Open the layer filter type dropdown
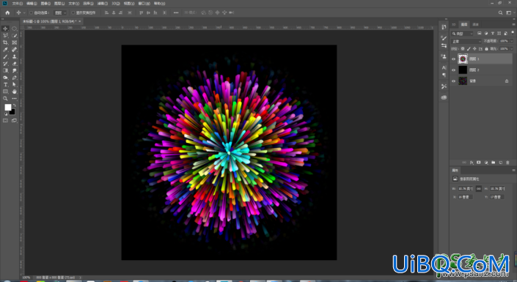The image size is (517, 282). pyautogui.click(x=463, y=34)
